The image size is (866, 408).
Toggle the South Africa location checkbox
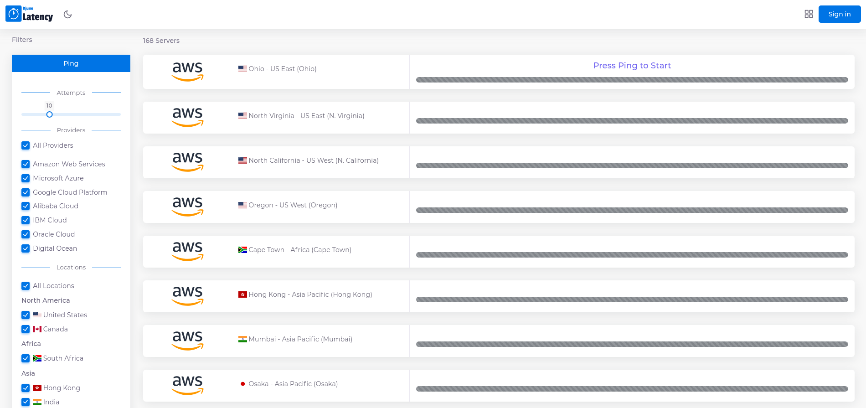[x=26, y=358]
